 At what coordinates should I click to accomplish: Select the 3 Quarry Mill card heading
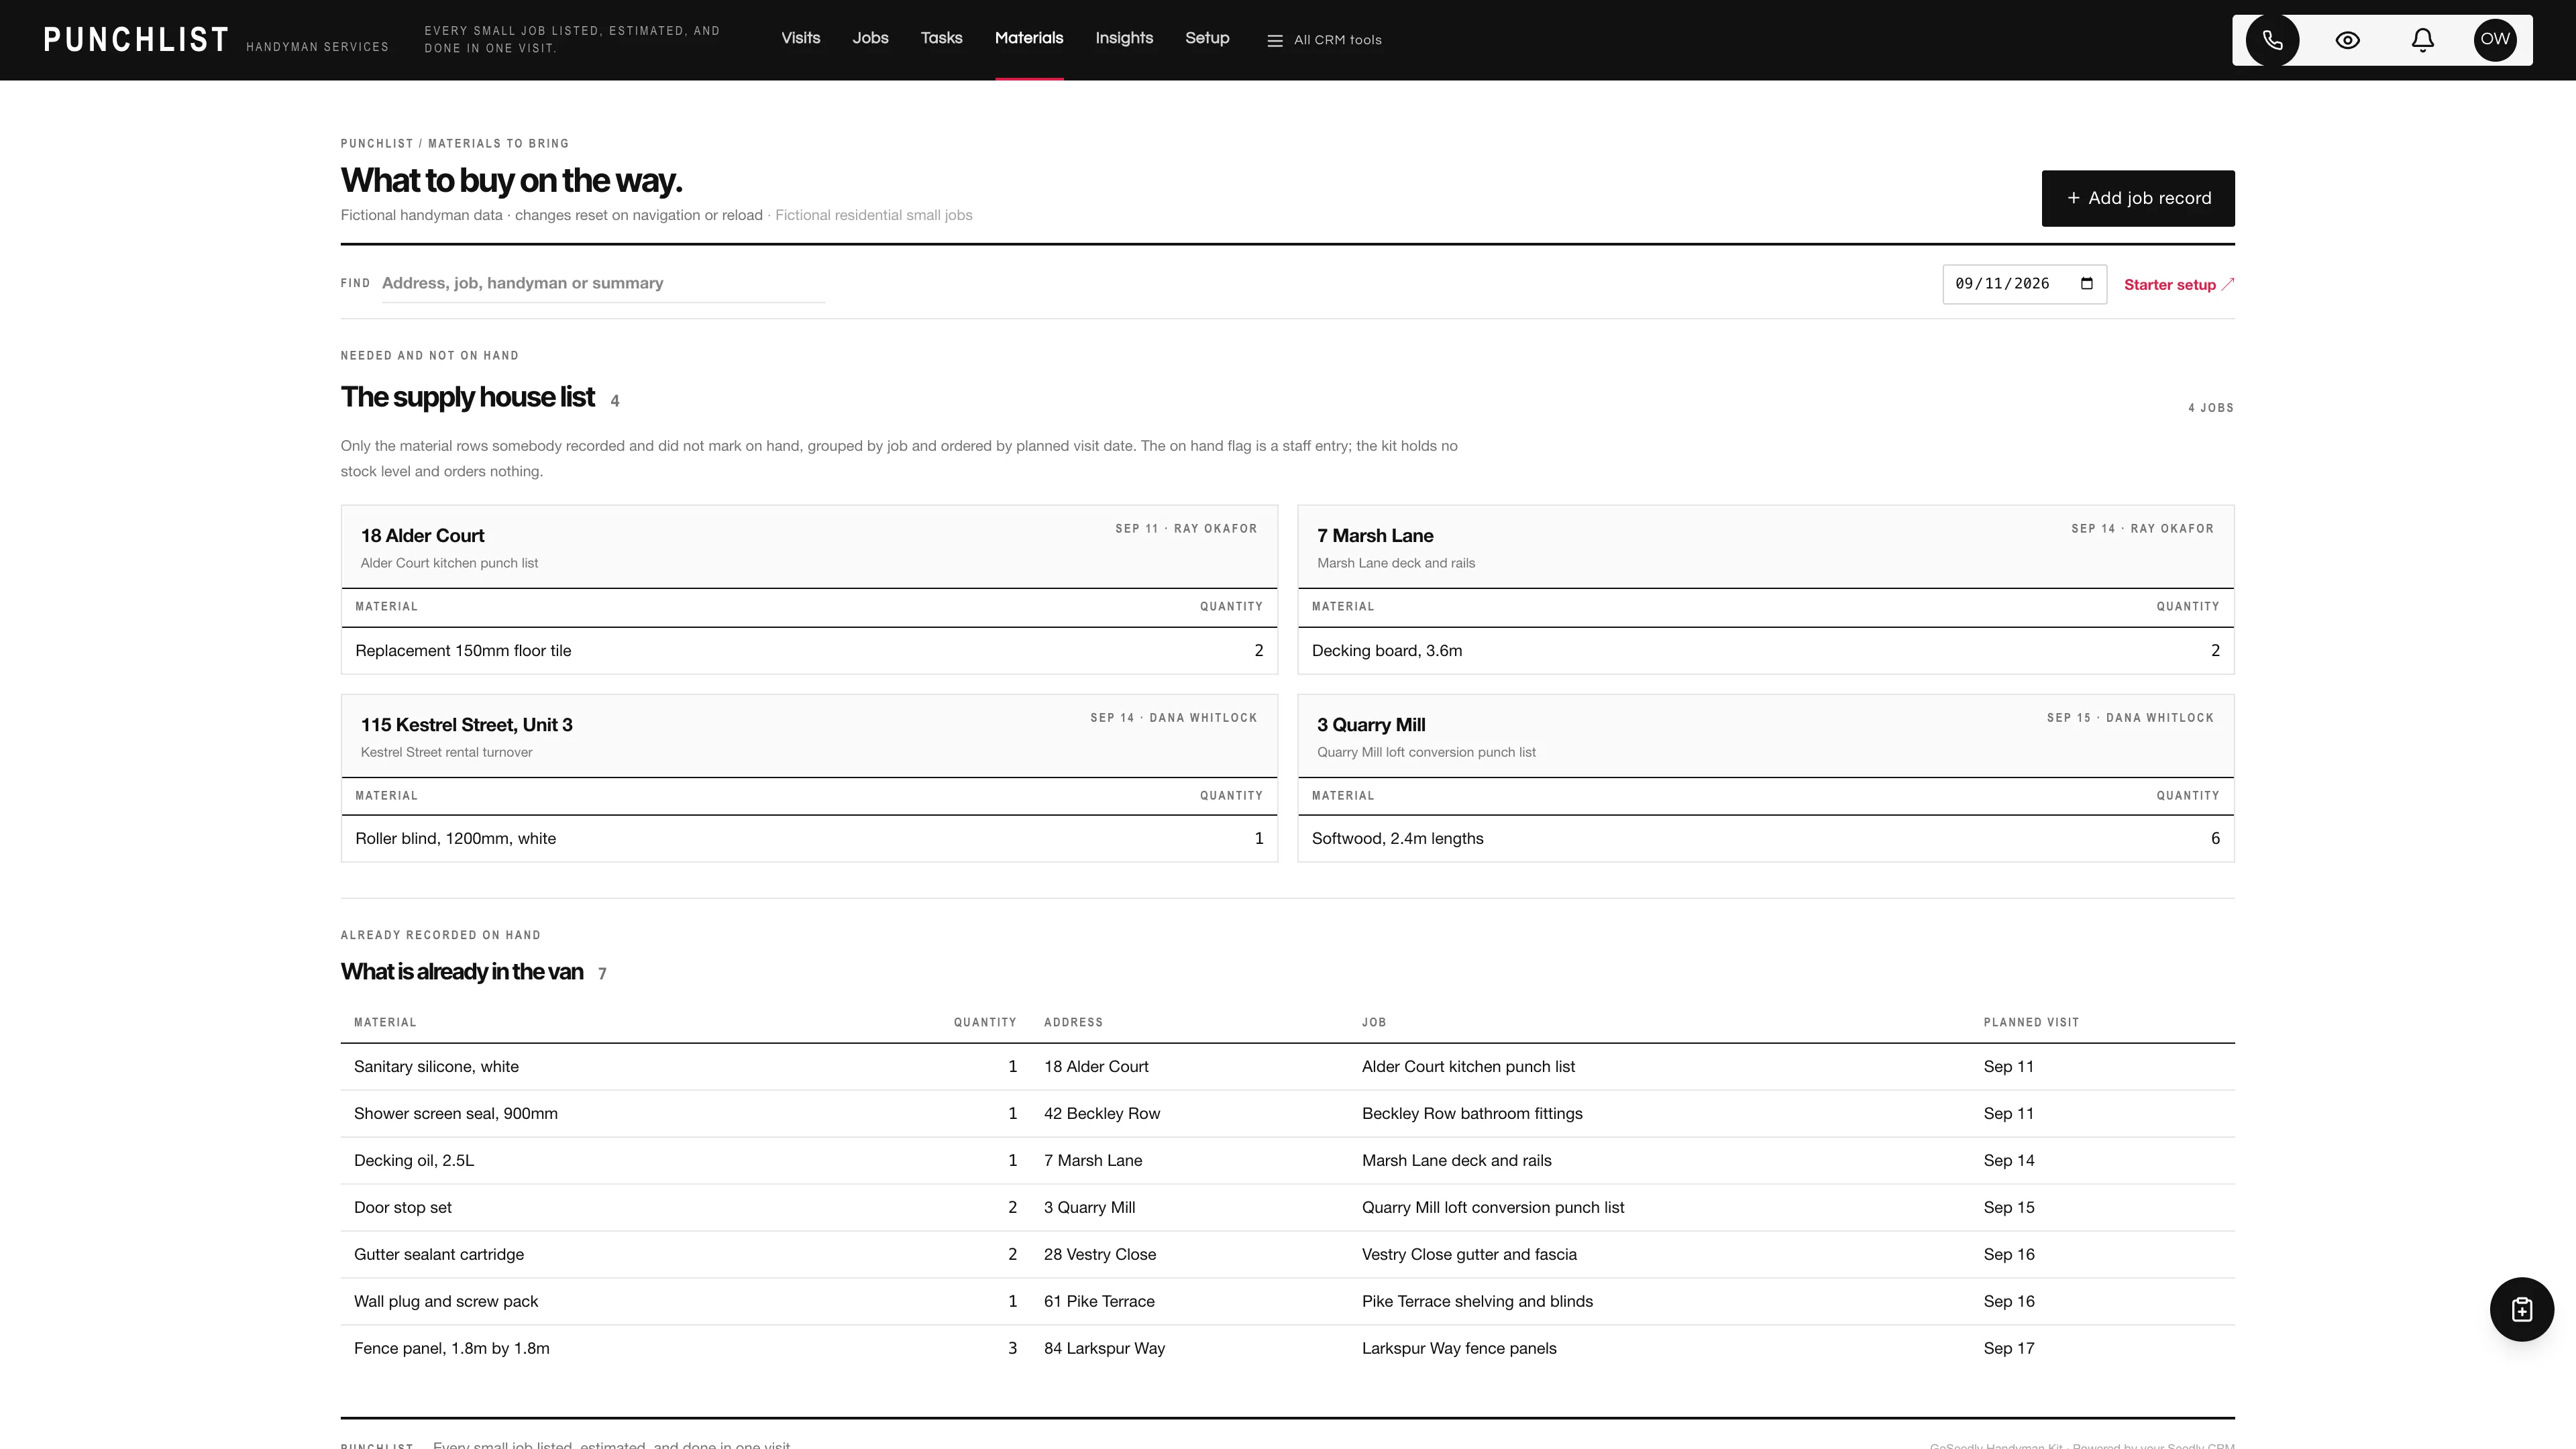point(1370,725)
